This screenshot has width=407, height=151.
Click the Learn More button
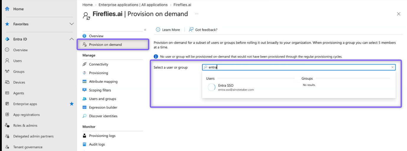coord(168,30)
